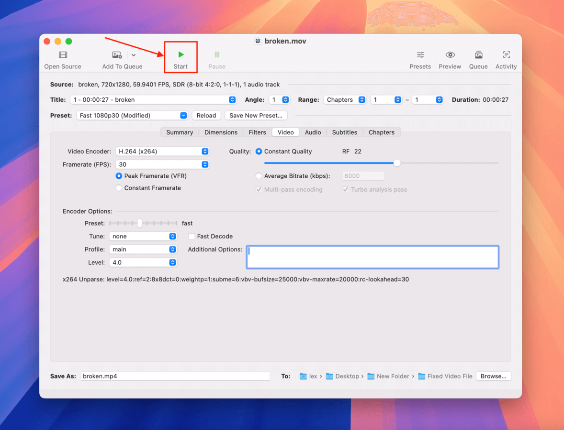Click the RF value 22
Viewport: 564px width, 430px height.
[358, 151]
